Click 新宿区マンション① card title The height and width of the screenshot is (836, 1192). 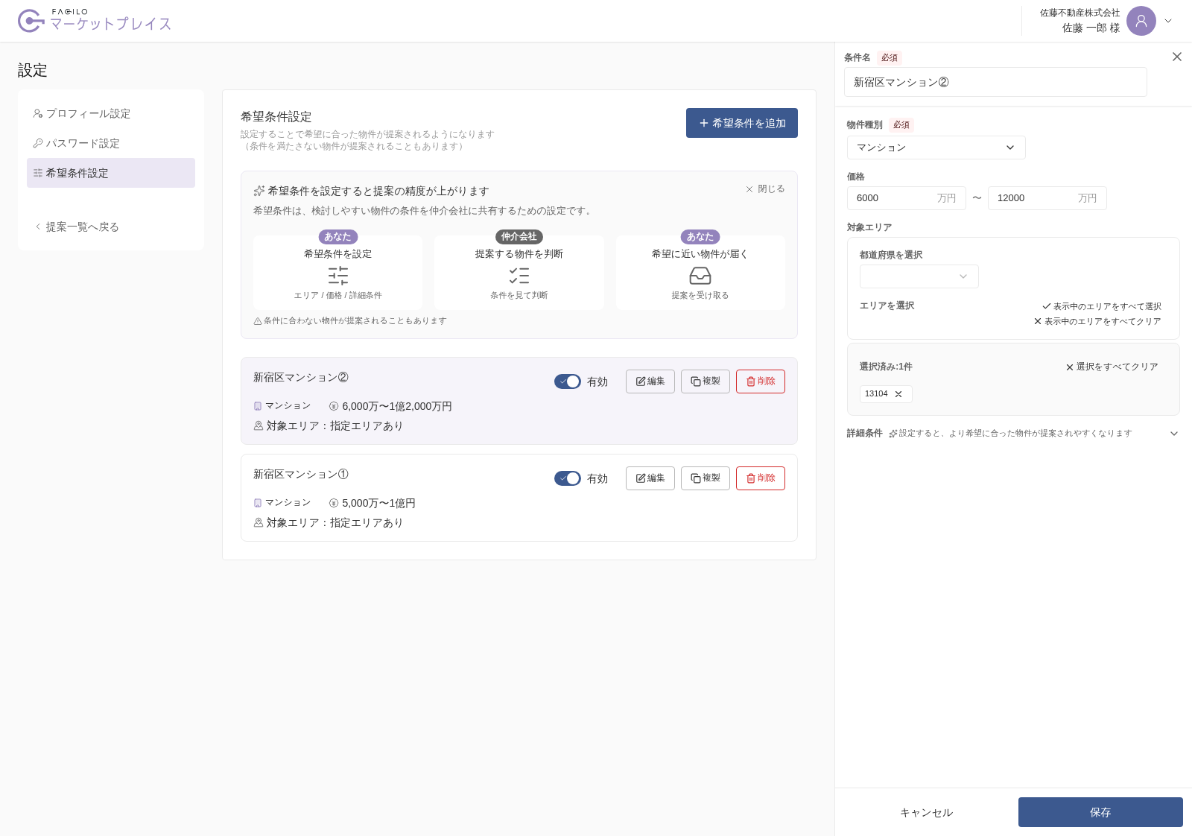tap(301, 475)
